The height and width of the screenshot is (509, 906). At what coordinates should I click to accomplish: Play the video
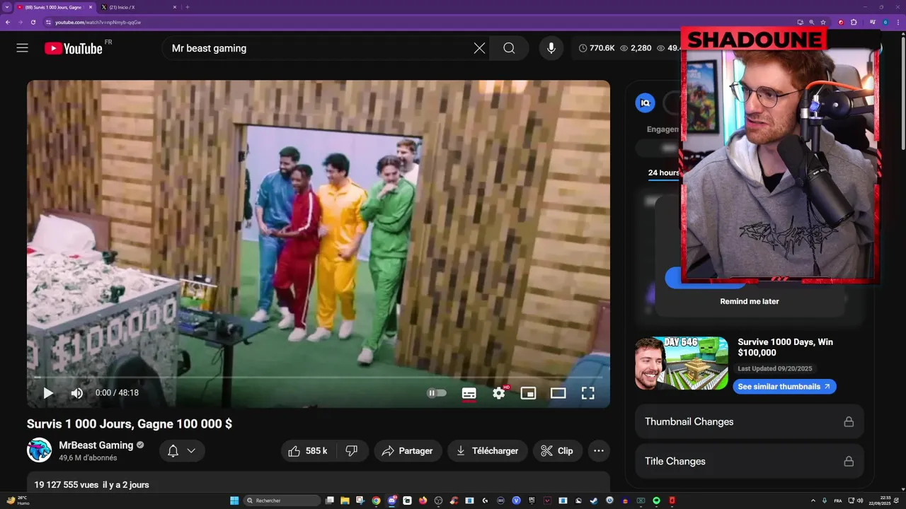(x=48, y=393)
